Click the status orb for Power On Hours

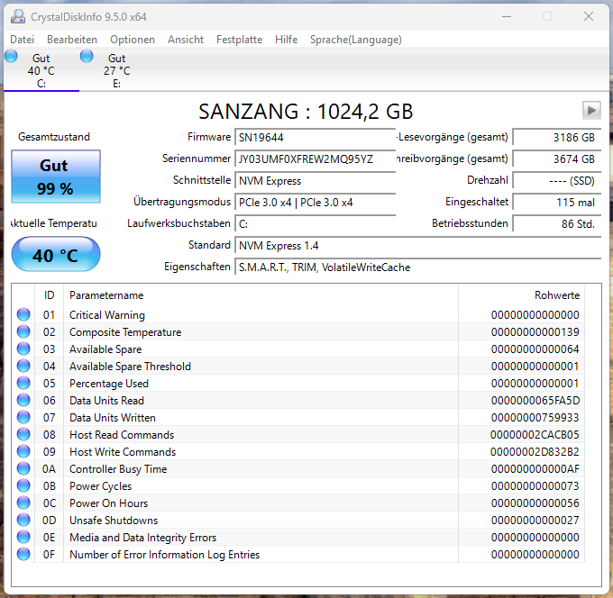[x=23, y=503]
